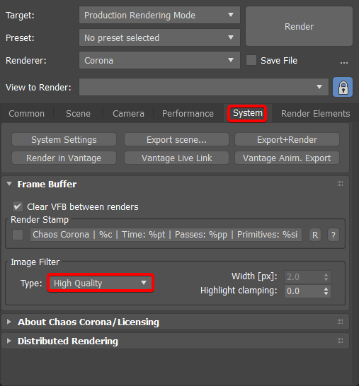Click the Width [px] value field

pos(304,277)
